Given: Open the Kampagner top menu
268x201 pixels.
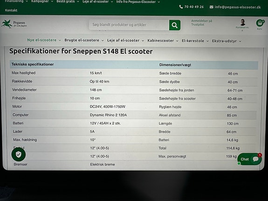Looking at the screenshot, I should pyautogui.click(x=42, y=1).
